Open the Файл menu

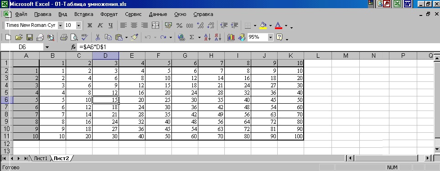point(21,14)
